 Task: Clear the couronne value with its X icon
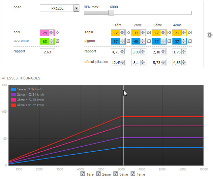pyautogui.click(x=58, y=41)
